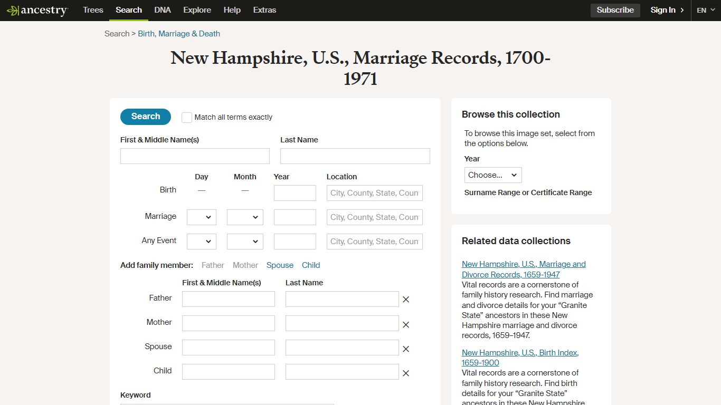Click the greyed Mother add option
Image resolution: width=721 pixels, height=405 pixels.
coord(245,265)
